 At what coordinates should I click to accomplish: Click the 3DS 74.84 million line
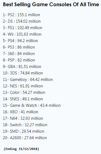23,73
